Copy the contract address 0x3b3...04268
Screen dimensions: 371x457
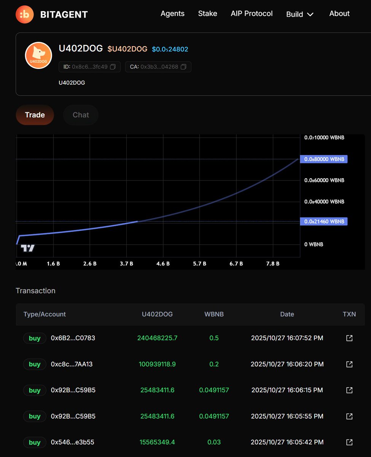click(x=183, y=67)
